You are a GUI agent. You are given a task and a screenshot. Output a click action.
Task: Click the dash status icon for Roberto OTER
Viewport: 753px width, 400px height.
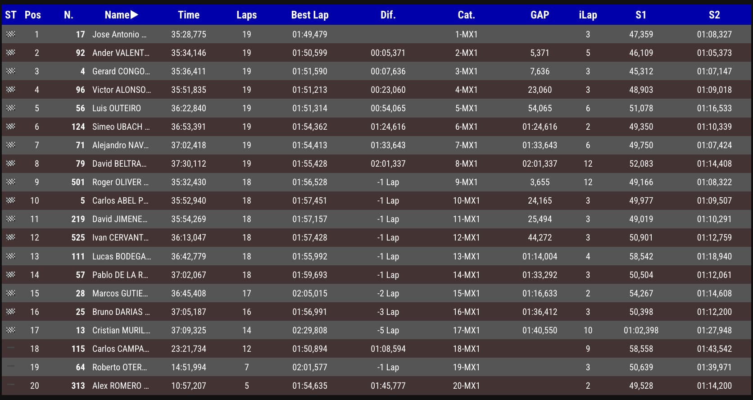pos(11,367)
